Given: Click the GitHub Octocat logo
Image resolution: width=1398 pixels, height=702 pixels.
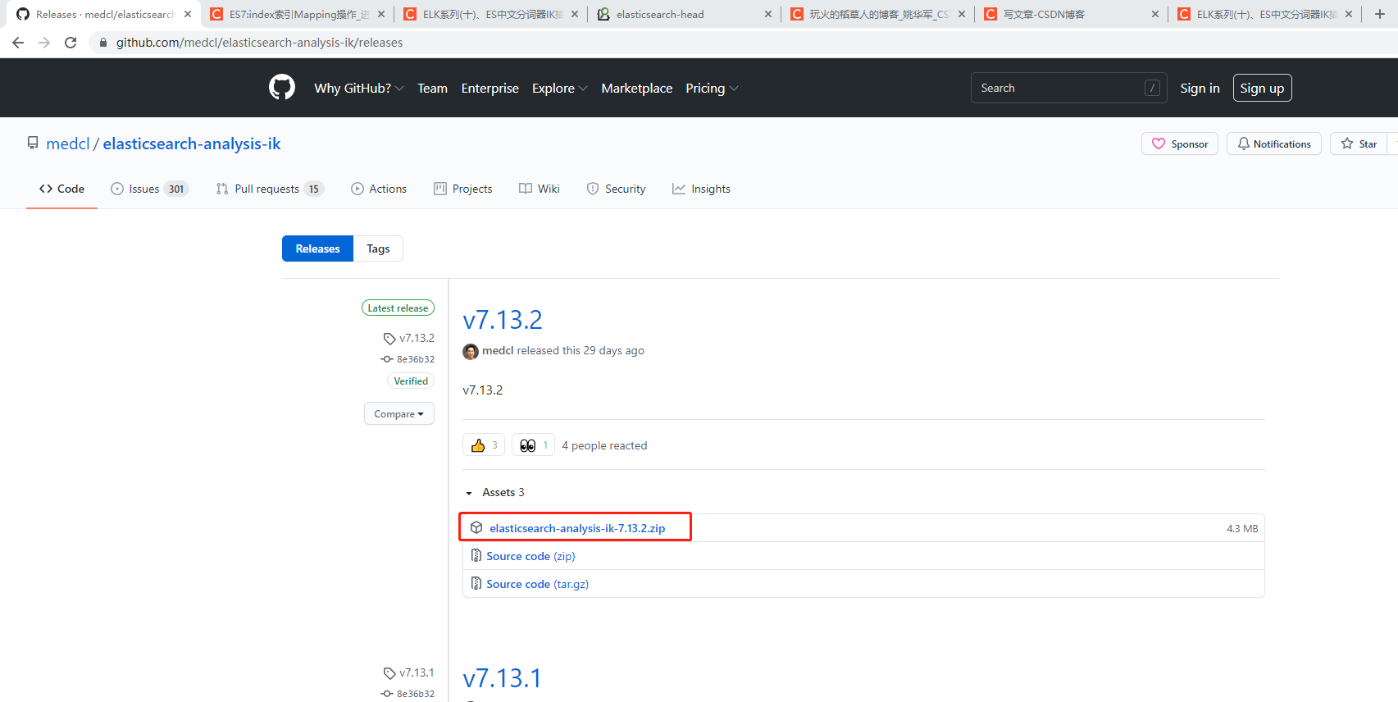Looking at the screenshot, I should point(282,87).
